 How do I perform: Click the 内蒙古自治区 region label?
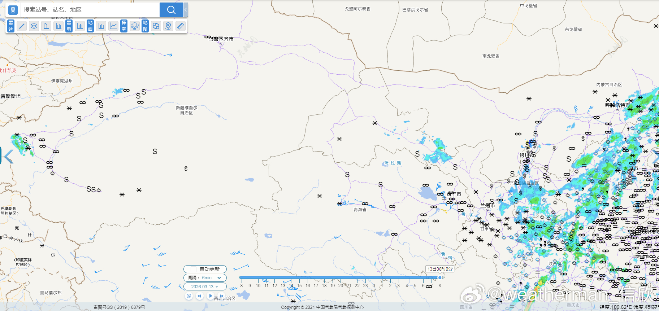609,85
